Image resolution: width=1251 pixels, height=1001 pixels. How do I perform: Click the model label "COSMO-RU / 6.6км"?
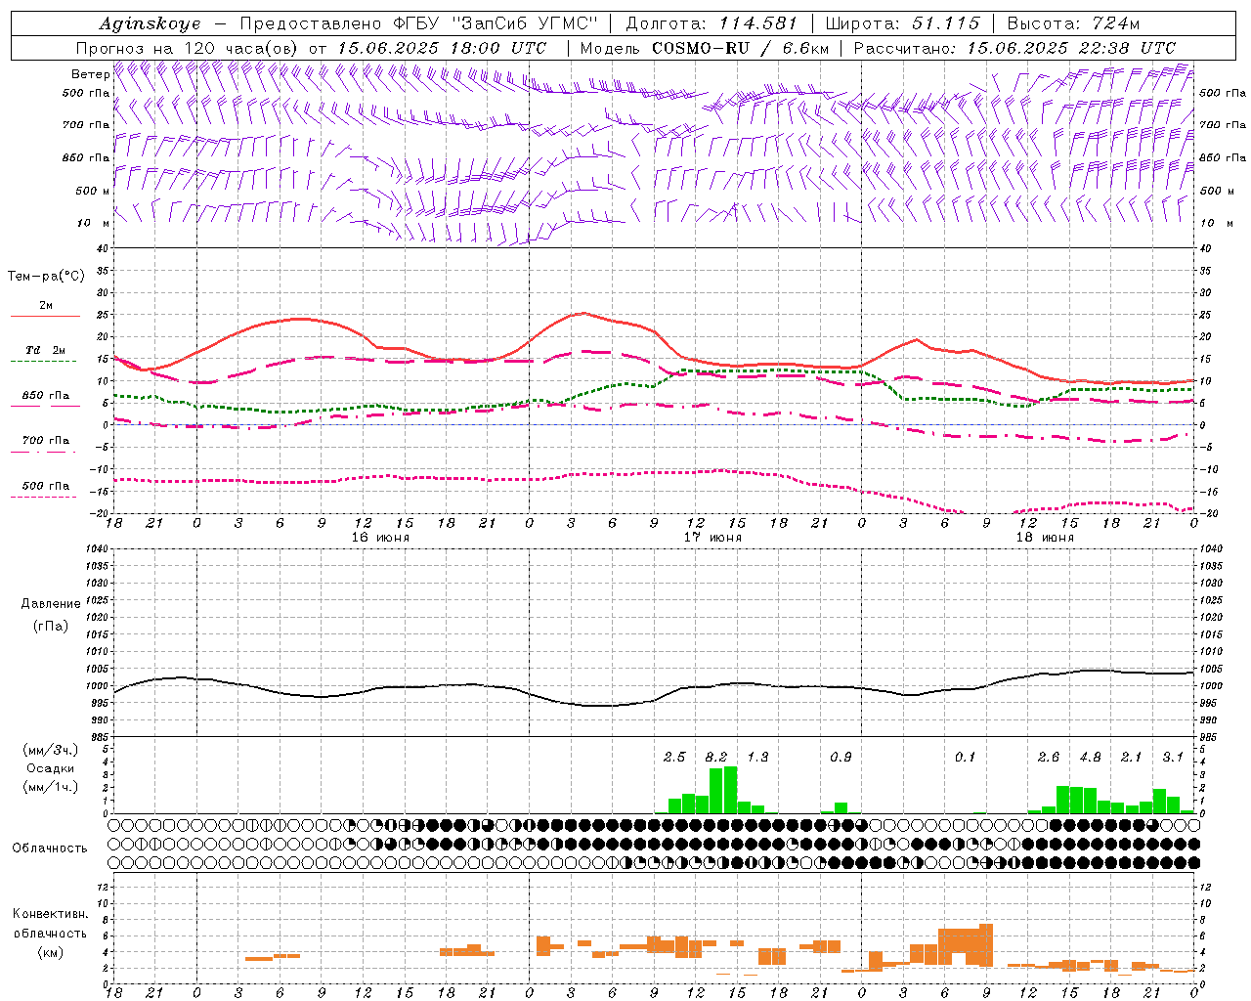click(740, 48)
